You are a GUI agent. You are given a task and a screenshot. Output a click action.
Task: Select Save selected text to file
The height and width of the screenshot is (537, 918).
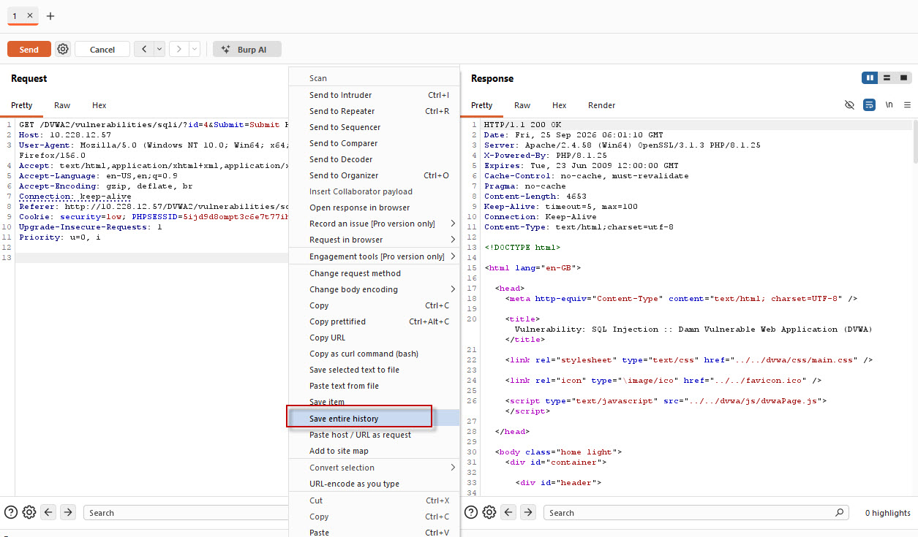point(375,370)
